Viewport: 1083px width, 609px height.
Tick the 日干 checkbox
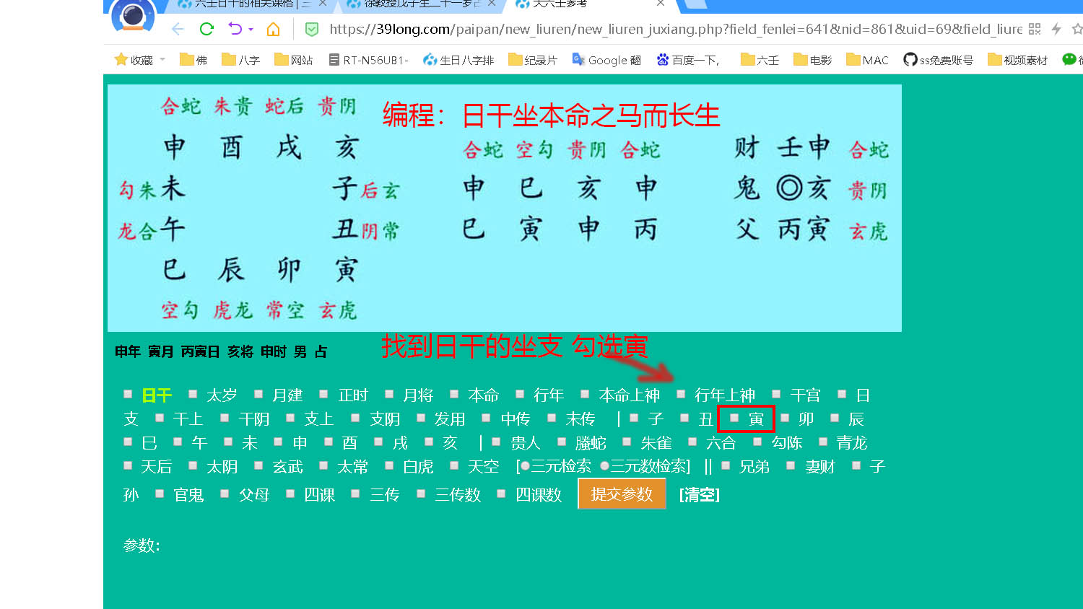128,394
